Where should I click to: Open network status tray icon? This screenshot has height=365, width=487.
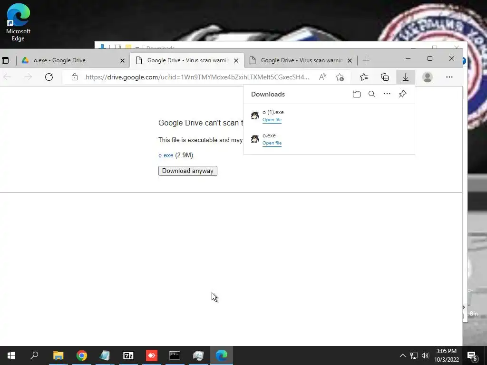[x=414, y=355]
